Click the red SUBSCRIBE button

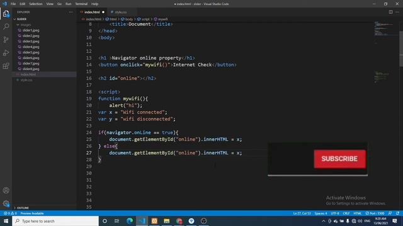point(339,159)
